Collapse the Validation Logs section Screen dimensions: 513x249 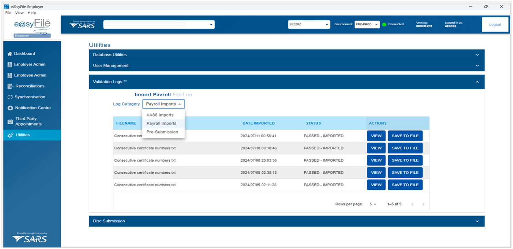click(x=477, y=82)
